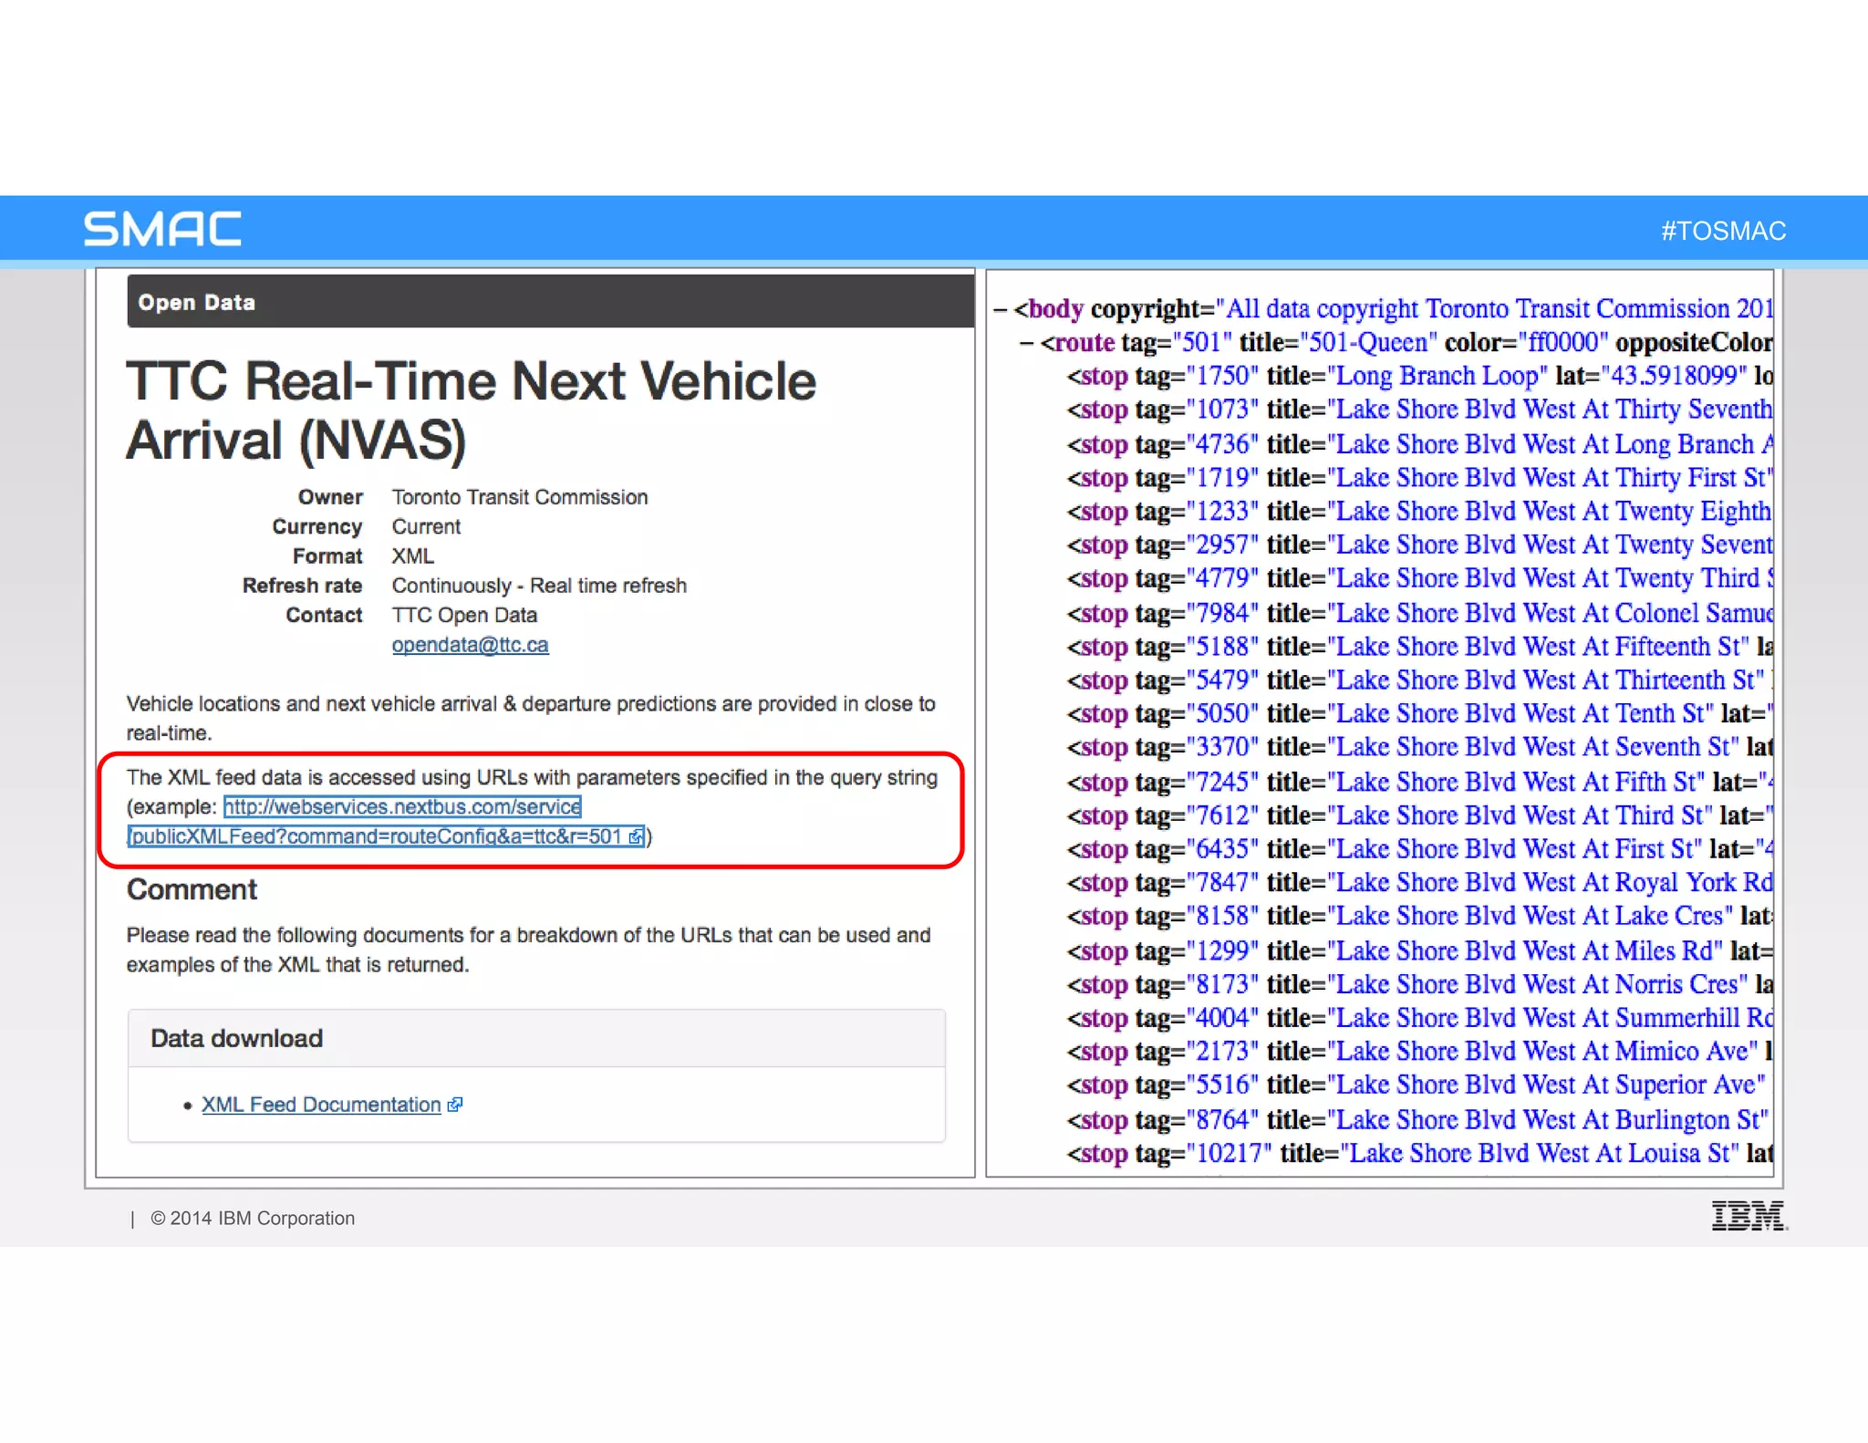Collapse the body XML node
Image resolution: width=1868 pixels, height=1443 pixels.
tap(1000, 310)
